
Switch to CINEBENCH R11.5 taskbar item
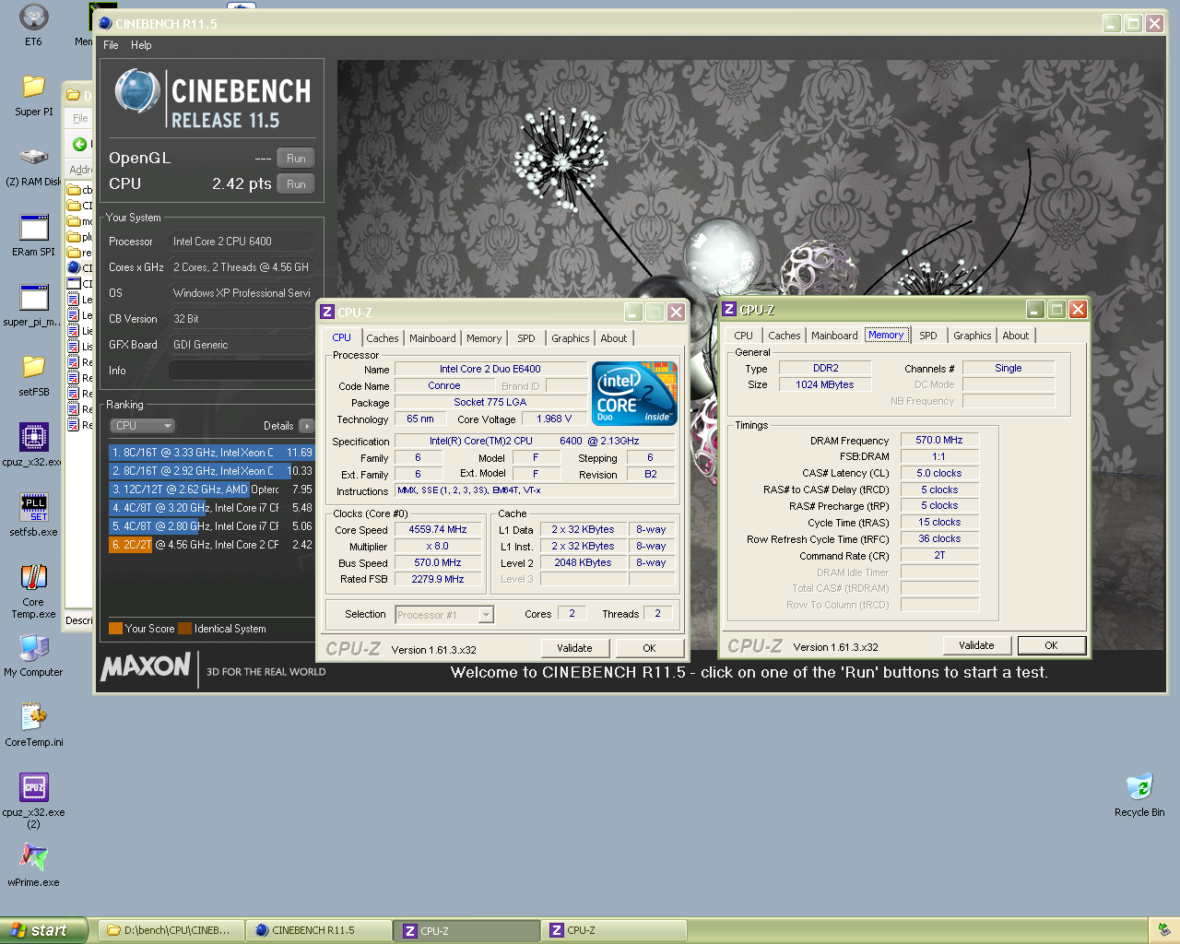pos(317,930)
